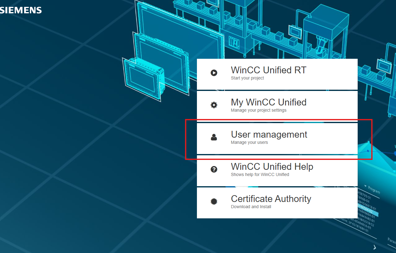Click the "Start your project" subtitle

[x=247, y=78]
